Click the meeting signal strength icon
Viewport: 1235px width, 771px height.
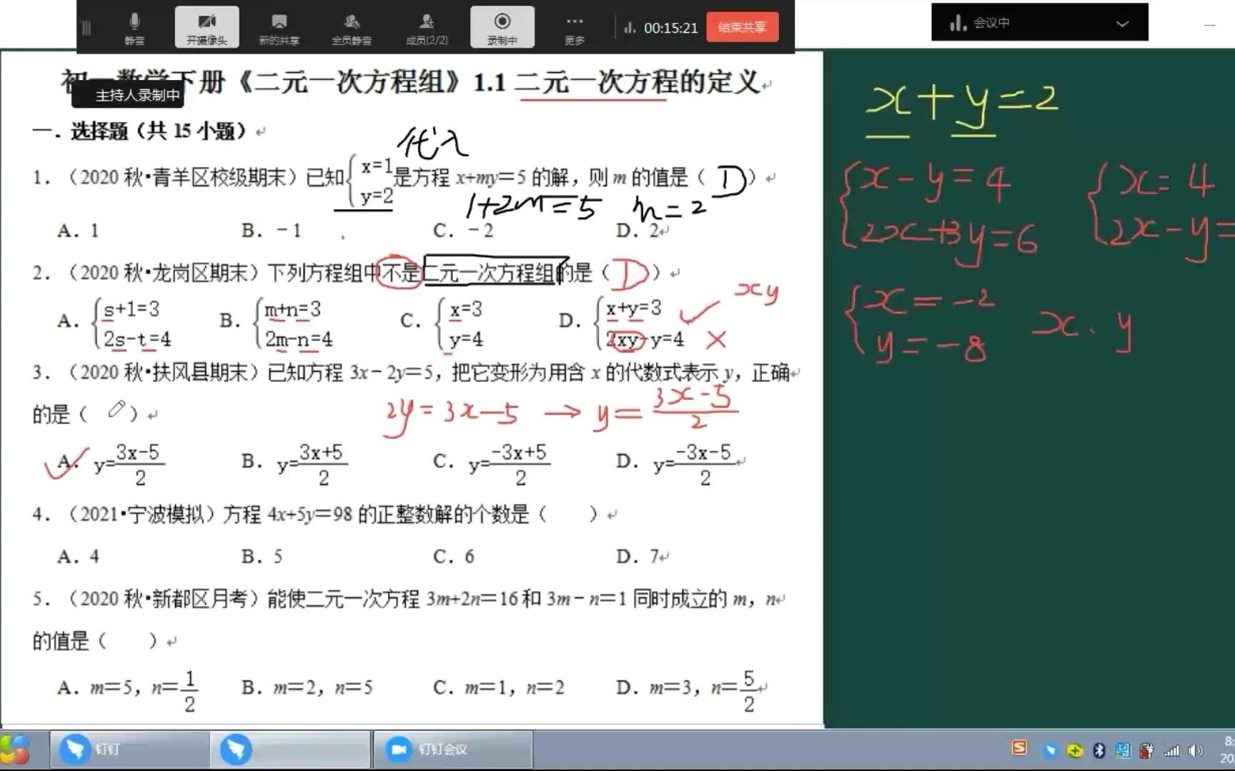click(630, 28)
